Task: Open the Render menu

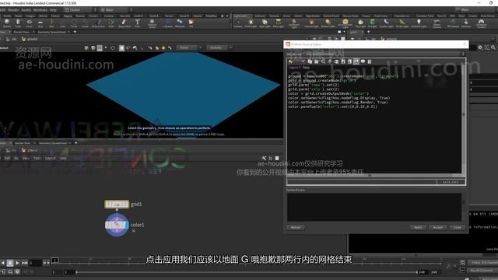Action: pyautogui.click(x=13, y=10)
